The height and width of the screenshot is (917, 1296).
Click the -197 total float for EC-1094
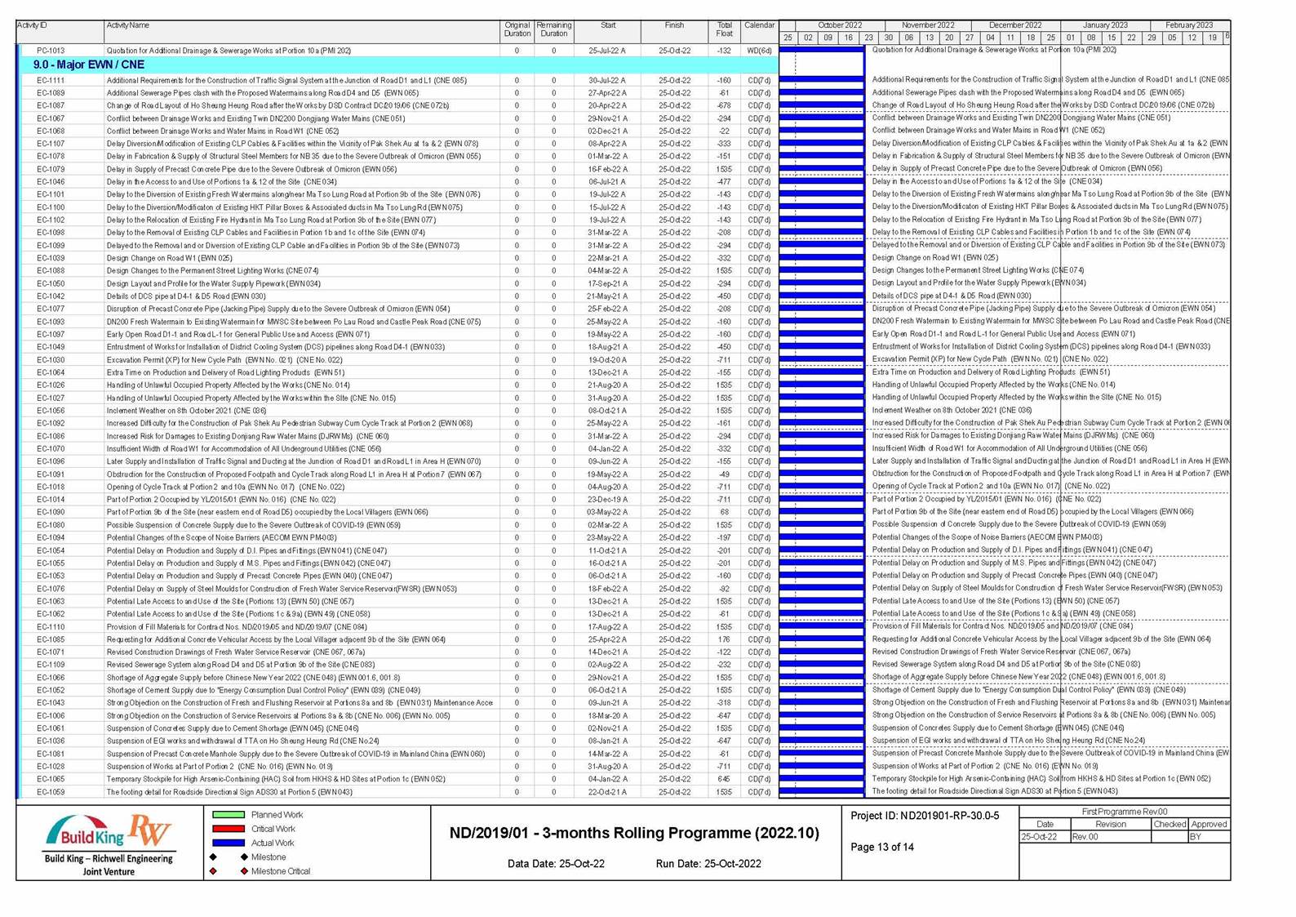tap(723, 538)
